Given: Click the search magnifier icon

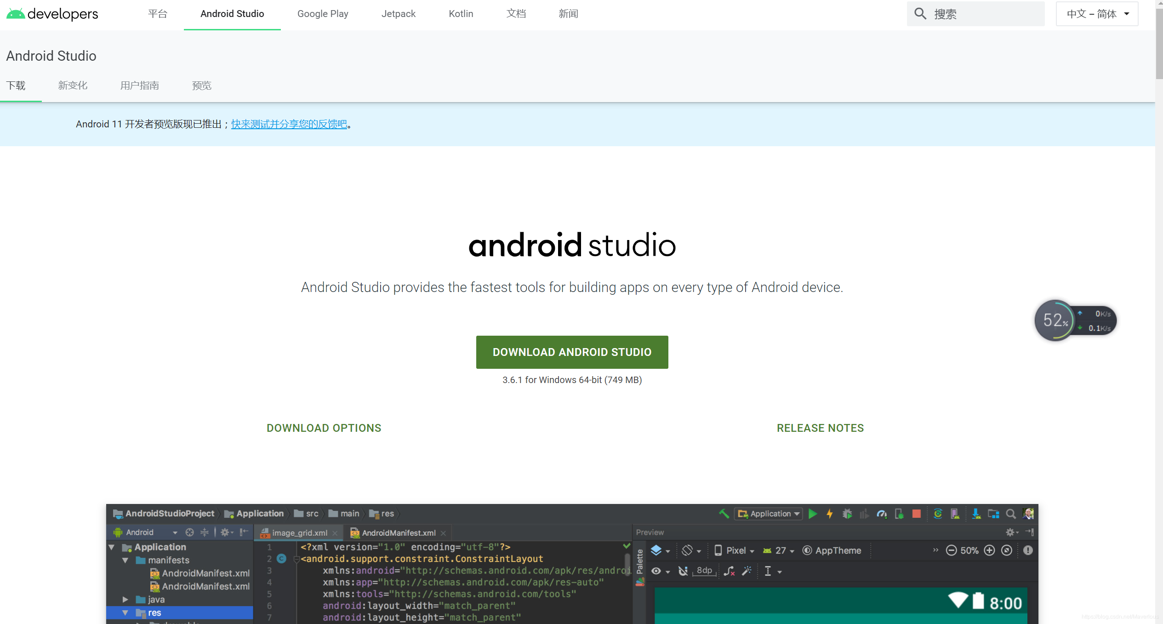Looking at the screenshot, I should [920, 14].
